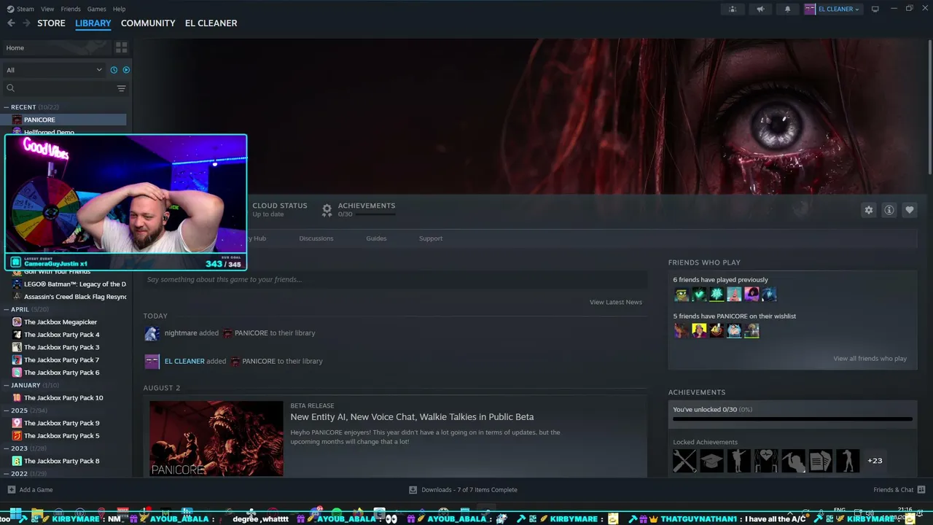The height and width of the screenshot is (525, 933).
Task: Click the achievements unlocked 0/30 progress bar
Action: pos(792,419)
